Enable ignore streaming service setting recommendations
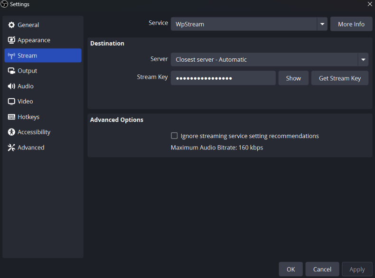The image size is (375, 278). [x=174, y=136]
